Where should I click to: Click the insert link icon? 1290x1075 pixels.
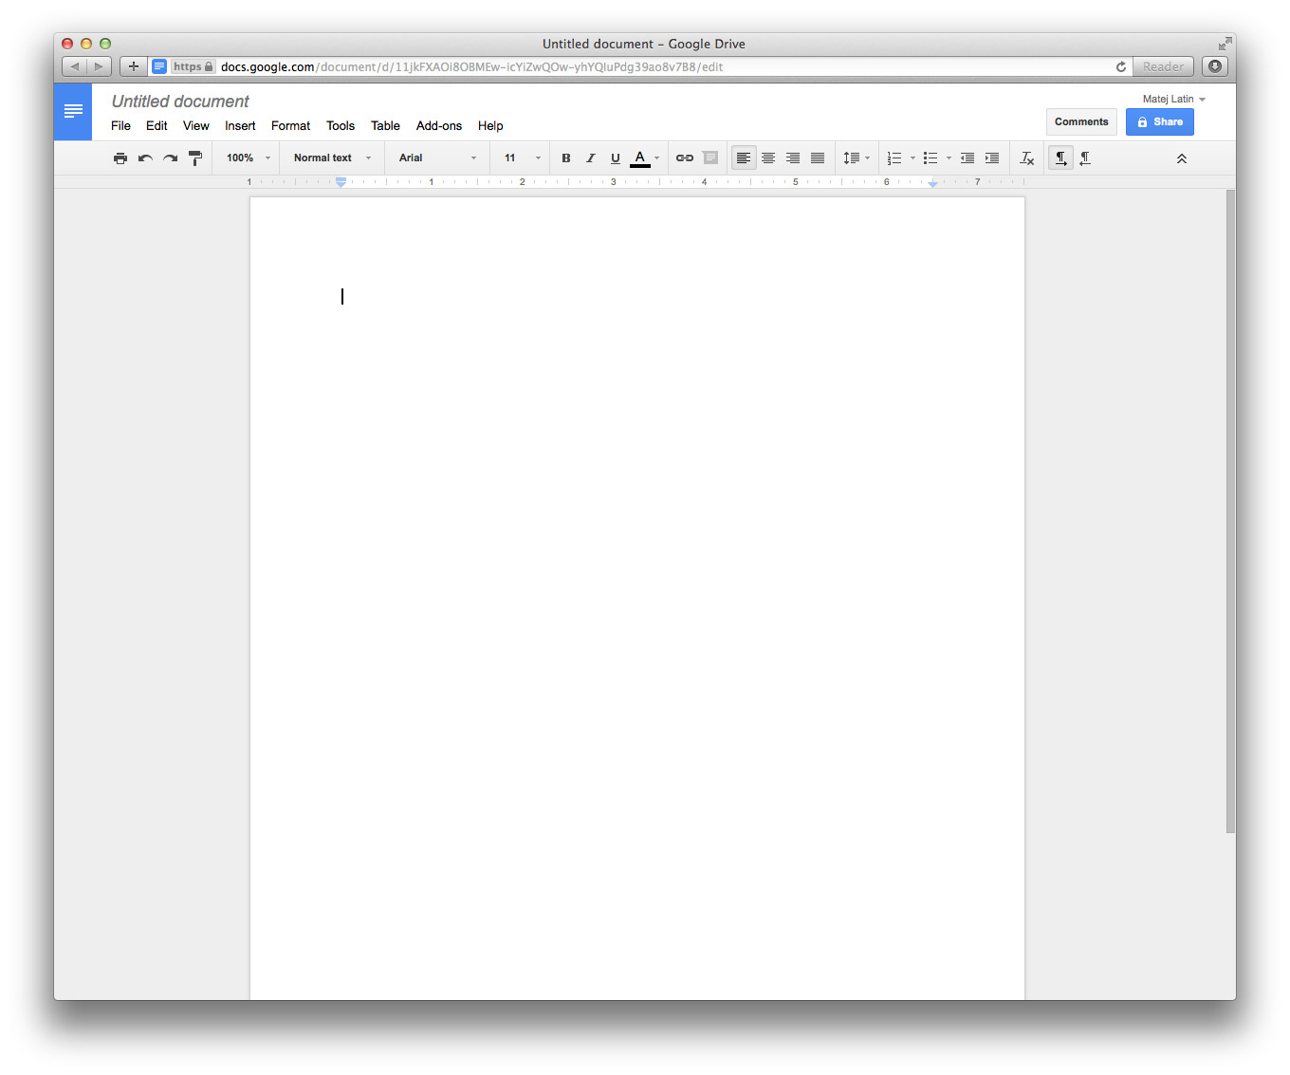coord(684,158)
